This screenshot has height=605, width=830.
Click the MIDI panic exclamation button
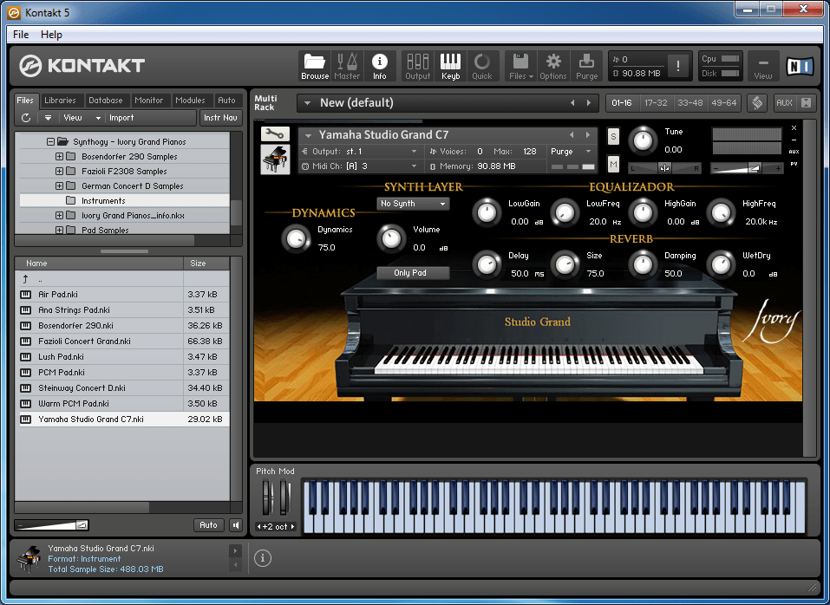point(678,66)
